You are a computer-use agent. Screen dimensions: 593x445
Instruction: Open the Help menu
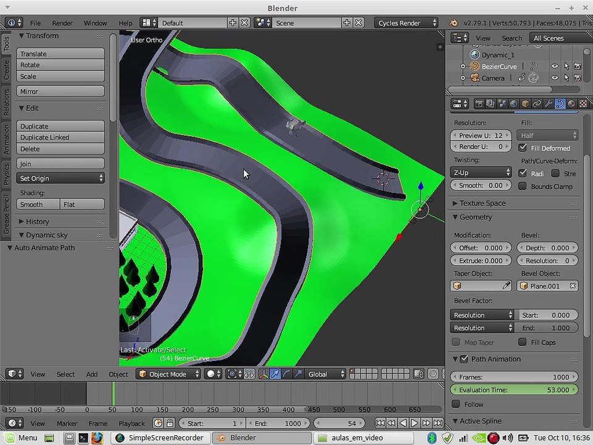tap(125, 23)
